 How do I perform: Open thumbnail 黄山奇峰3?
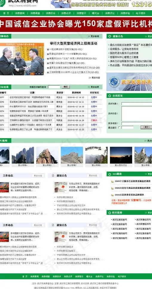tap(47, 155)
